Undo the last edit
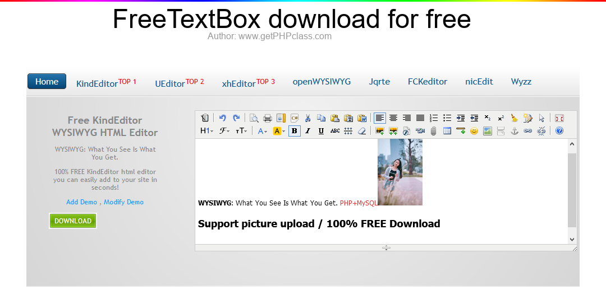606x295 pixels. click(x=223, y=118)
